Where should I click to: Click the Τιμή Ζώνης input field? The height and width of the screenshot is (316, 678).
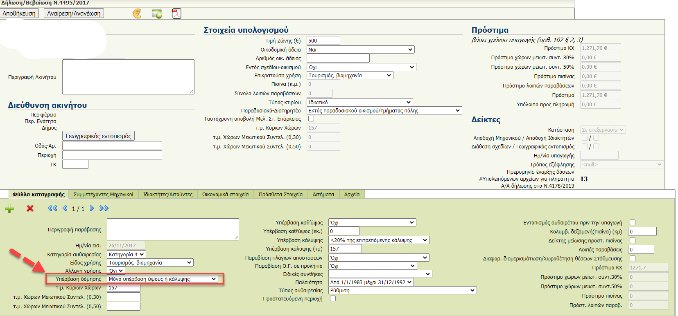click(x=323, y=40)
